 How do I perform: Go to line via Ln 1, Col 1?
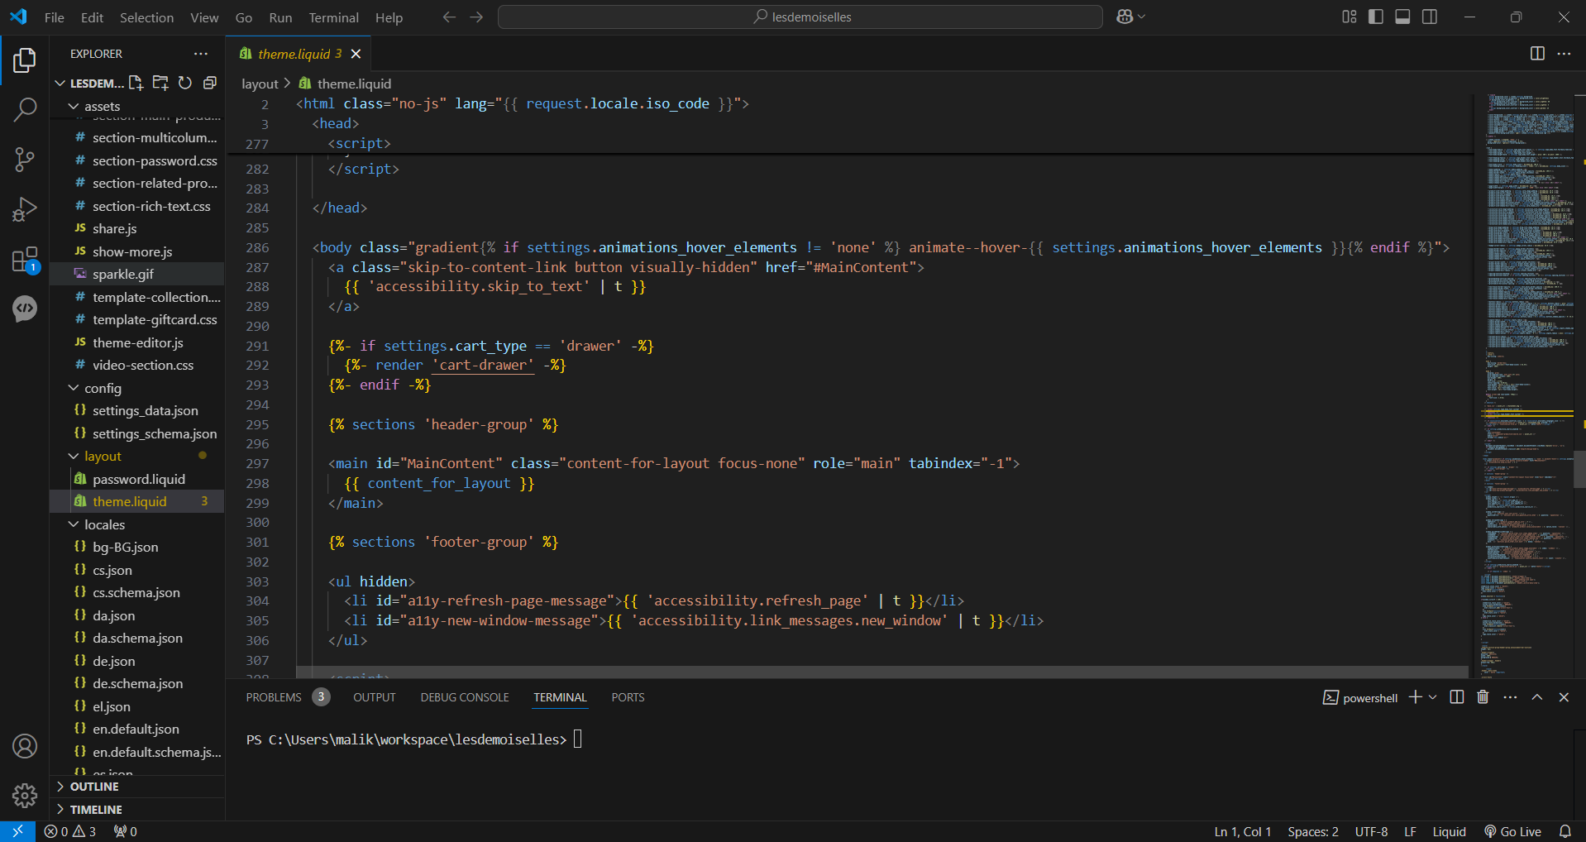[x=1242, y=831]
